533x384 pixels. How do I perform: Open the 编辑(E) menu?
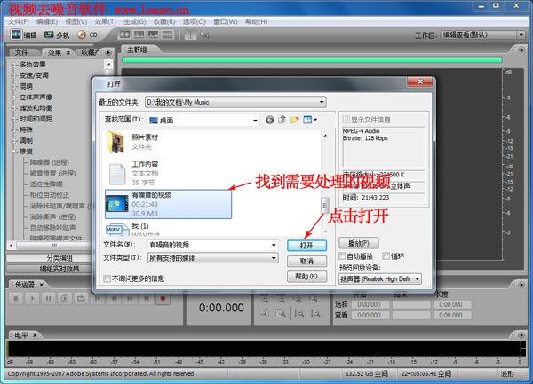click(x=47, y=21)
